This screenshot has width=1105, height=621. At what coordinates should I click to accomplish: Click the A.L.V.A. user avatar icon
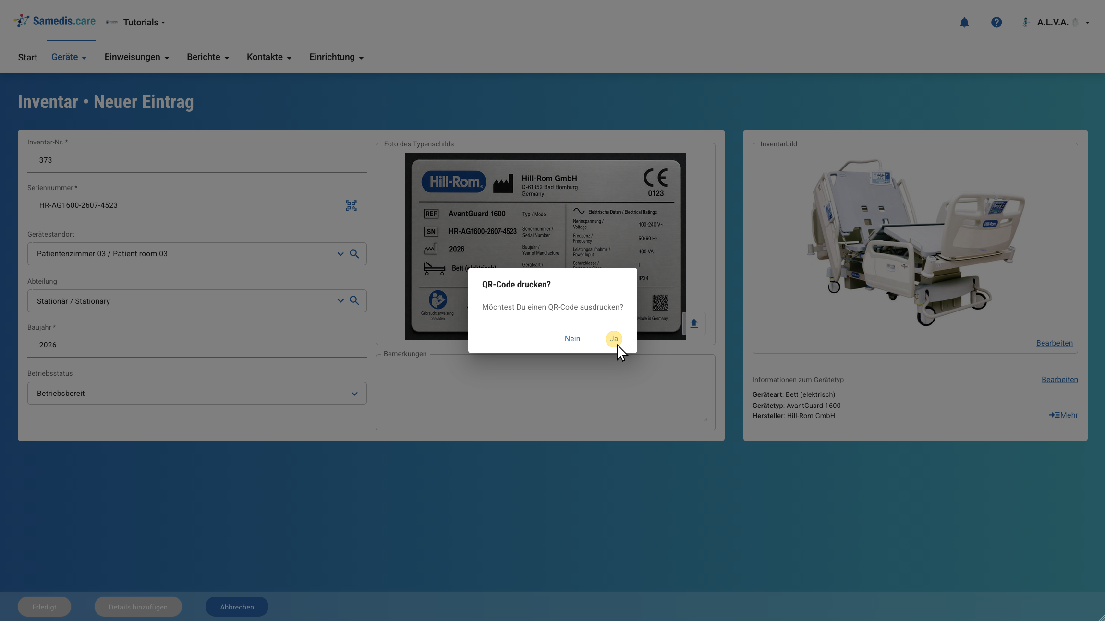pos(1026,23)
